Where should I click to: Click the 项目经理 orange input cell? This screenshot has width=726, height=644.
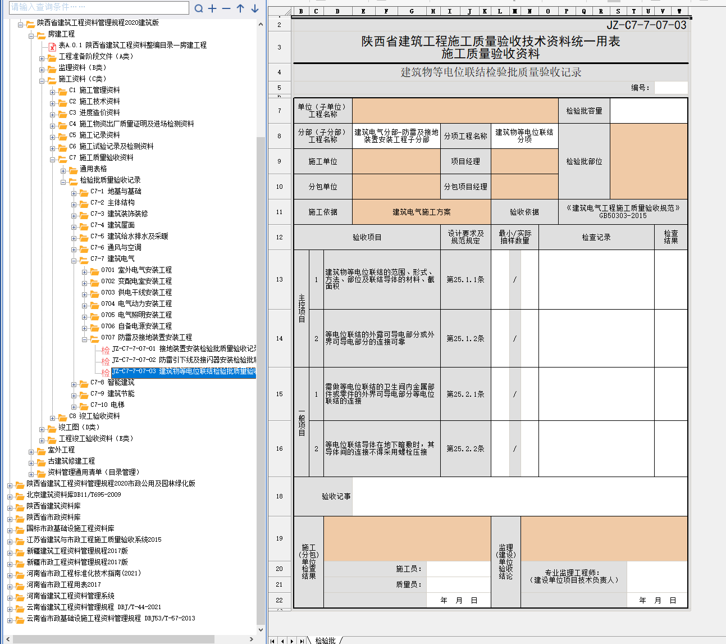(x=524, y=161)
